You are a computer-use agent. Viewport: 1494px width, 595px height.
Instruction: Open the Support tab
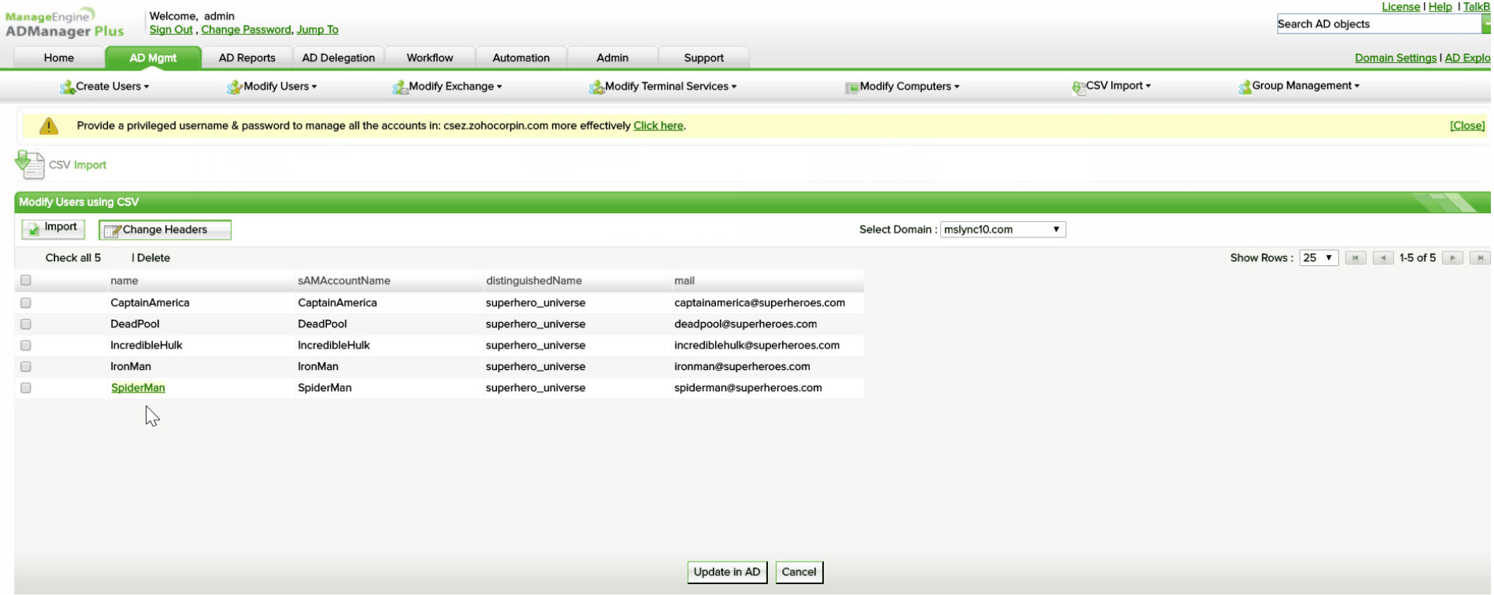point(704,58)
